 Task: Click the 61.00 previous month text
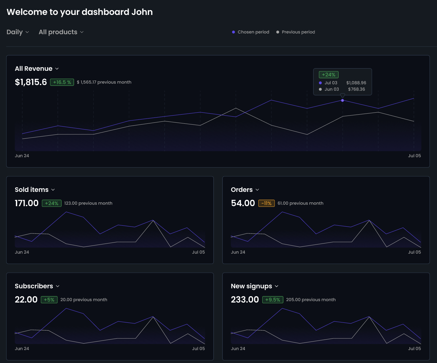tap(301, 203)
